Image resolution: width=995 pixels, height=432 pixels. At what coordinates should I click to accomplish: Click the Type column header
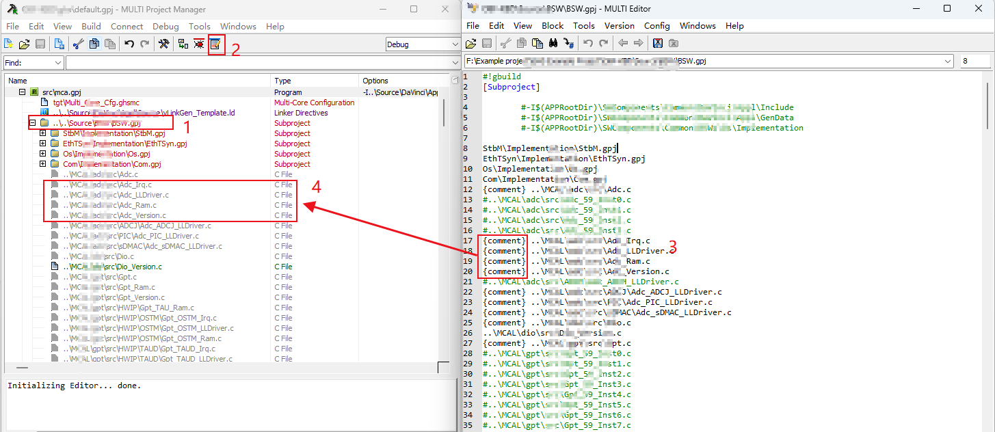coord(282,81)
